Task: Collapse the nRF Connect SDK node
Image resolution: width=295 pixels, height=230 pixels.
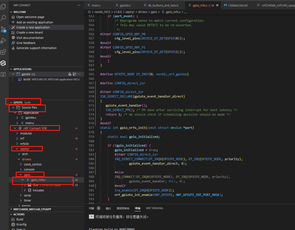Action: [15, 128]
